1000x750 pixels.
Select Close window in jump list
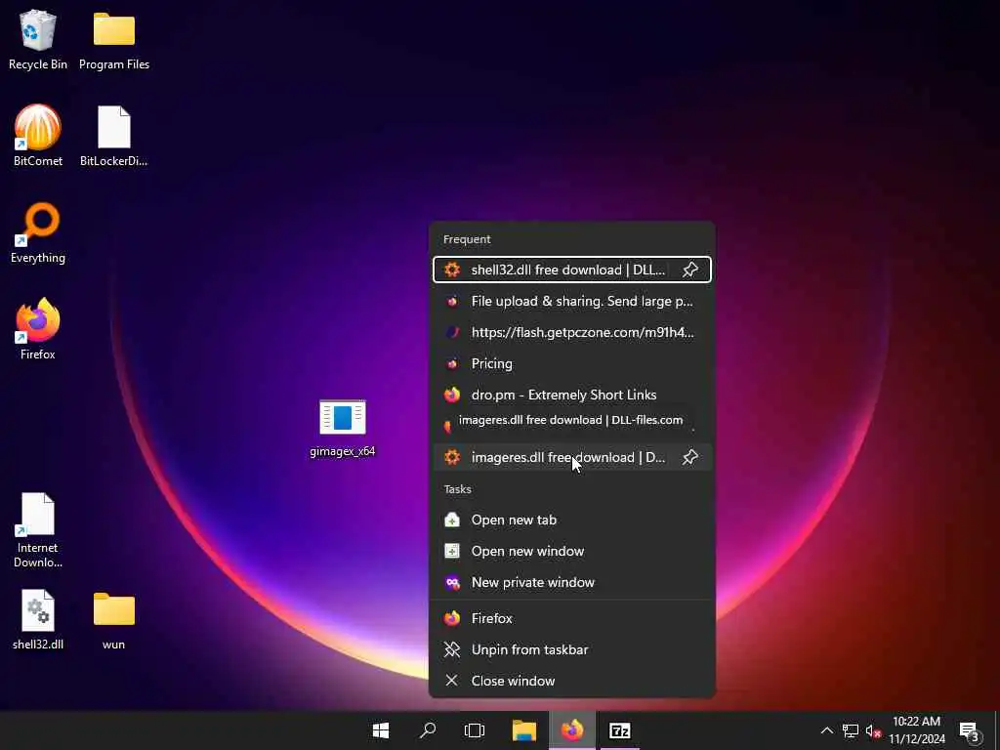coord(572,681)
